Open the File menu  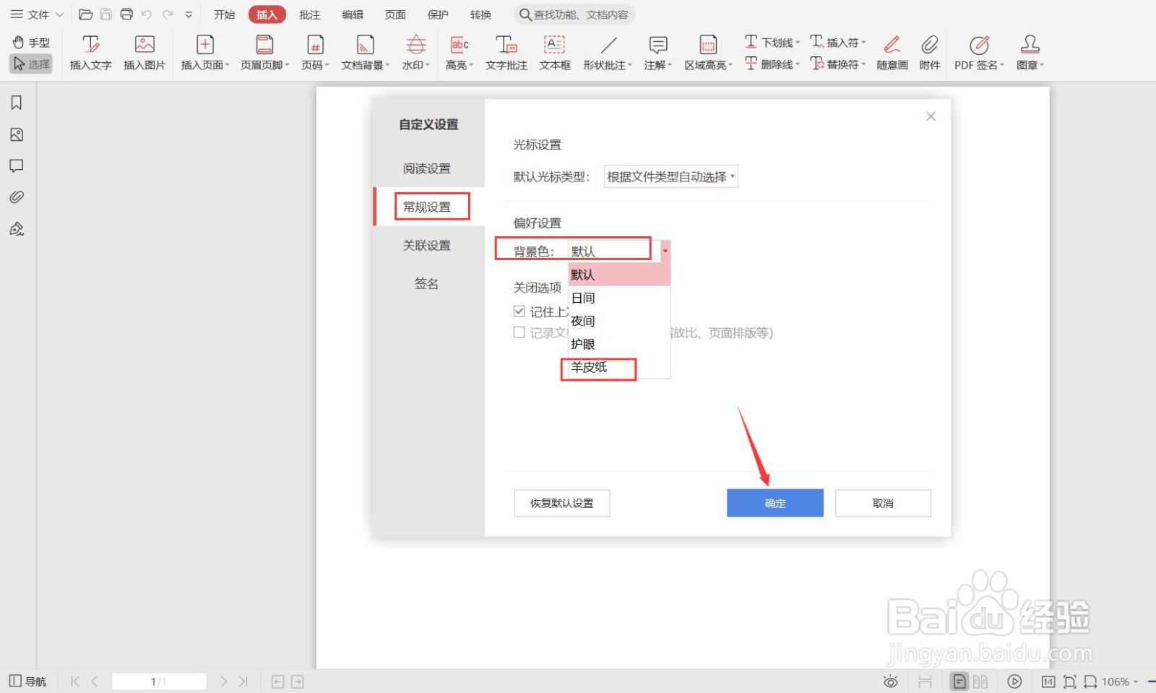coord(37,14)
